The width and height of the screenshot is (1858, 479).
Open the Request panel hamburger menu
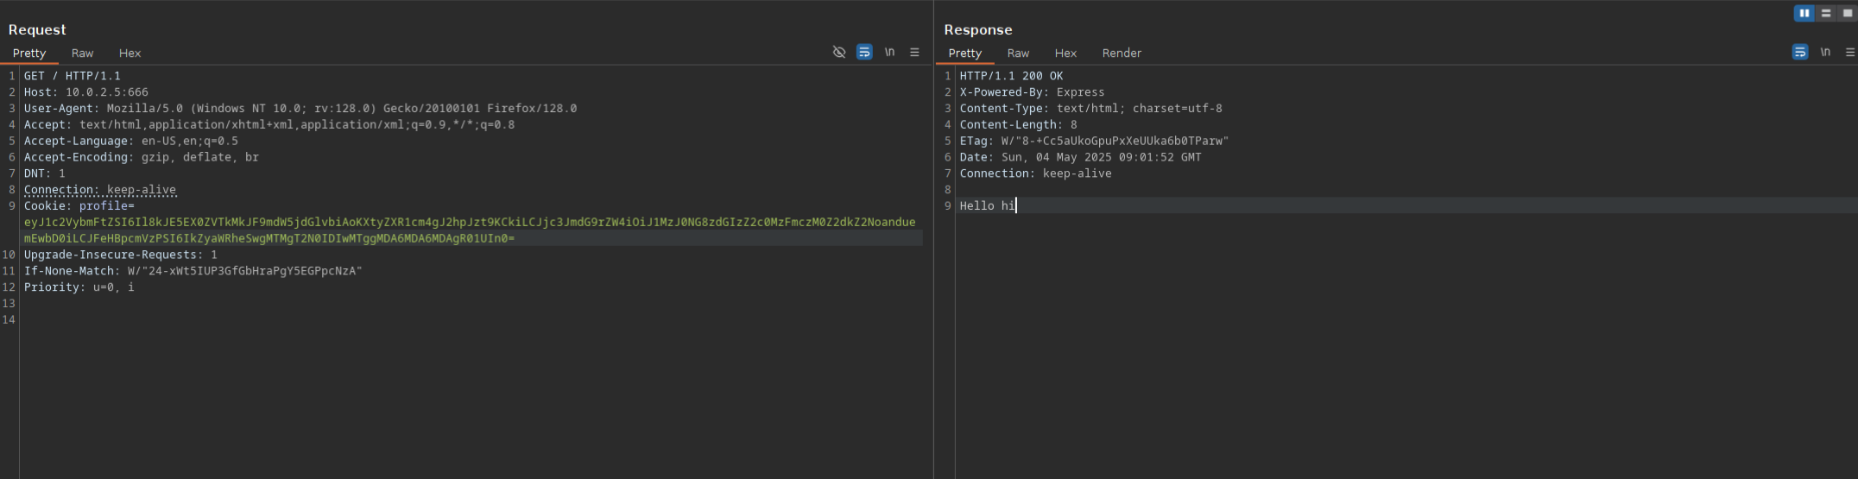click(x=914, y=53)
